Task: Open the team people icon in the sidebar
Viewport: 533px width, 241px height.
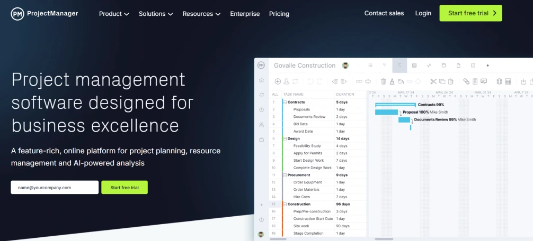Action: point(261,125)
